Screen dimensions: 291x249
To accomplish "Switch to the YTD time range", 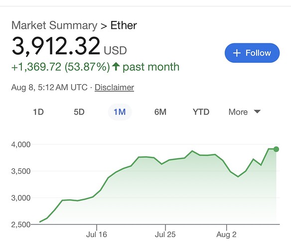I will coord(201,112).
